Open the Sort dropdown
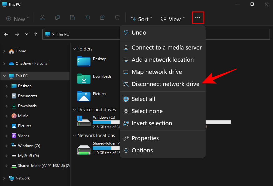273x186 pixels. [142, 19]
